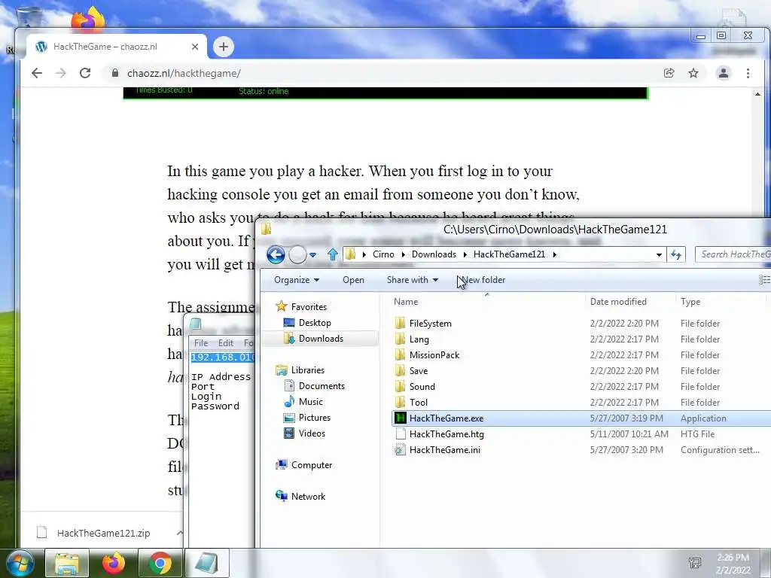Image resolution: width=771 pixels, height=578 pixels.
Task: Click HackTheGame121.zip in Chrome downloads bar
Action: [103, 533]
